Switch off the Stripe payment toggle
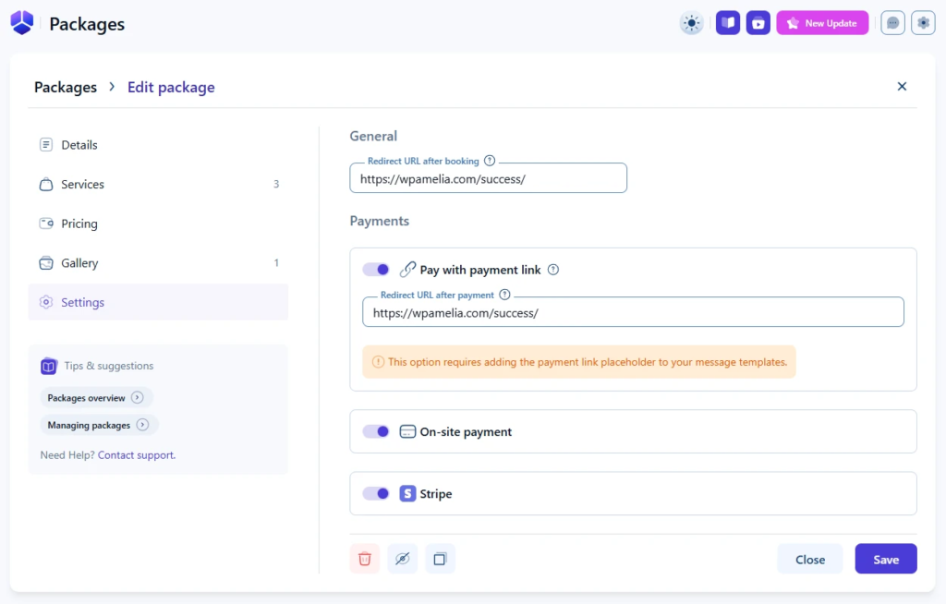Viewport: 946px width, 604px height. [376, 493]
